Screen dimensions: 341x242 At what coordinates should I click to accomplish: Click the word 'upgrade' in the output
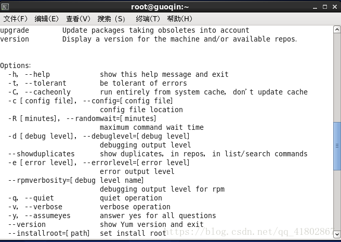tap(15, 31)
